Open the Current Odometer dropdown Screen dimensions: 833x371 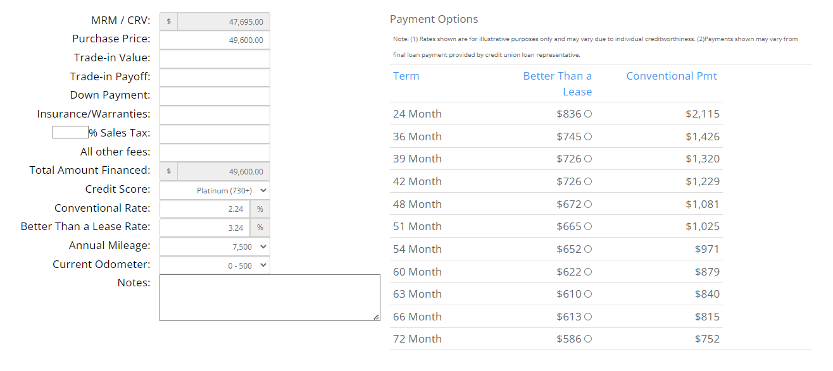click(215, 264)
